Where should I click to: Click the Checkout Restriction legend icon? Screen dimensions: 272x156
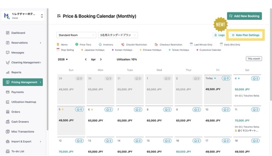[x=156, y=45]
